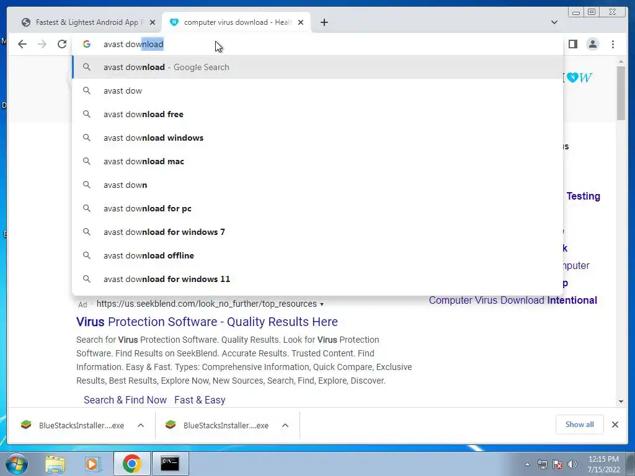Open second BlueStacksInstaller download item
Viewport: 635px width, 476px height.
(218, 425)
